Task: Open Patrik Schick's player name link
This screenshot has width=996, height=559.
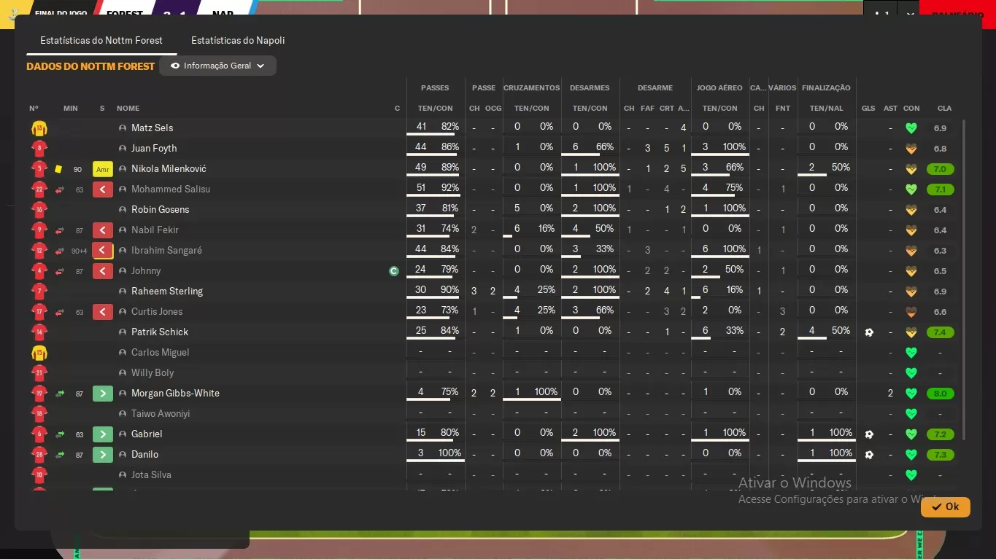Action: coord(160,332)
